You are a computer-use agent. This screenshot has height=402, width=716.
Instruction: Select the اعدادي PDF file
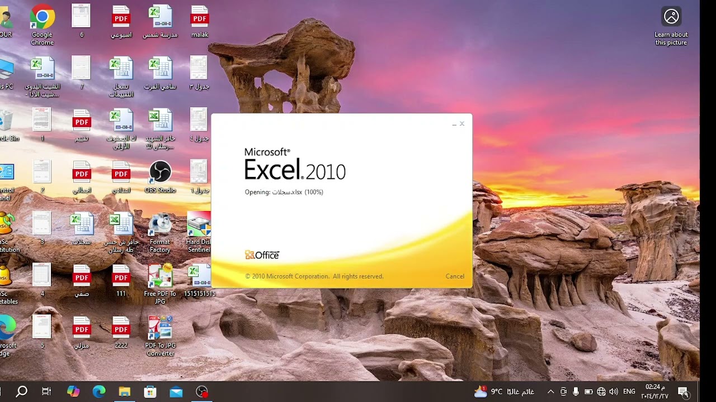(x=121, y=178)
